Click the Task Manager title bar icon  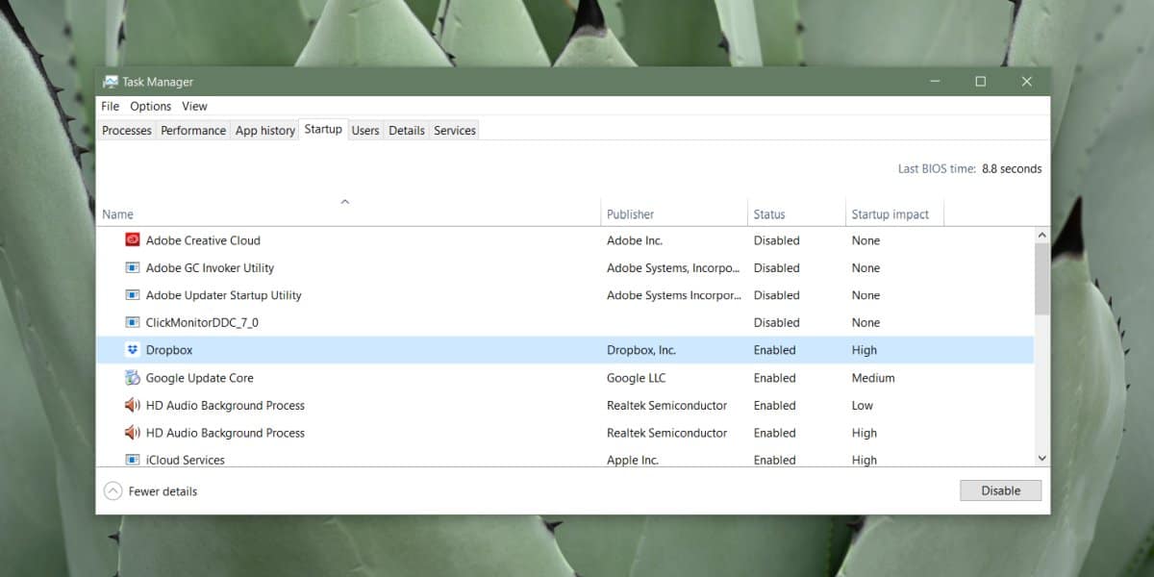pyautogui.click(x=112, y=82)
